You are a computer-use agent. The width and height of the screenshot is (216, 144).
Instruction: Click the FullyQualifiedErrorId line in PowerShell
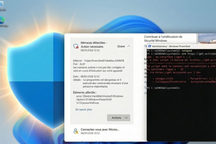[x=184, y=82]
